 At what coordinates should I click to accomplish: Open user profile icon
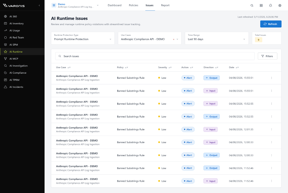(280, 6)
